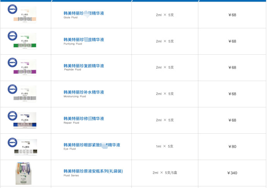Image resolution: width=267 pixels, height=188 pixels.
Task: Click ¥68 price in Gluta Fluid row
Action: tap(232, 15)
